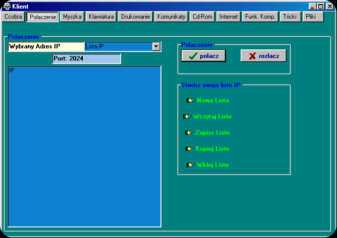The image size is (337, 238).
Task: Click the pointing hand icon beside Nowa Lista
Action: coord(191,100)
